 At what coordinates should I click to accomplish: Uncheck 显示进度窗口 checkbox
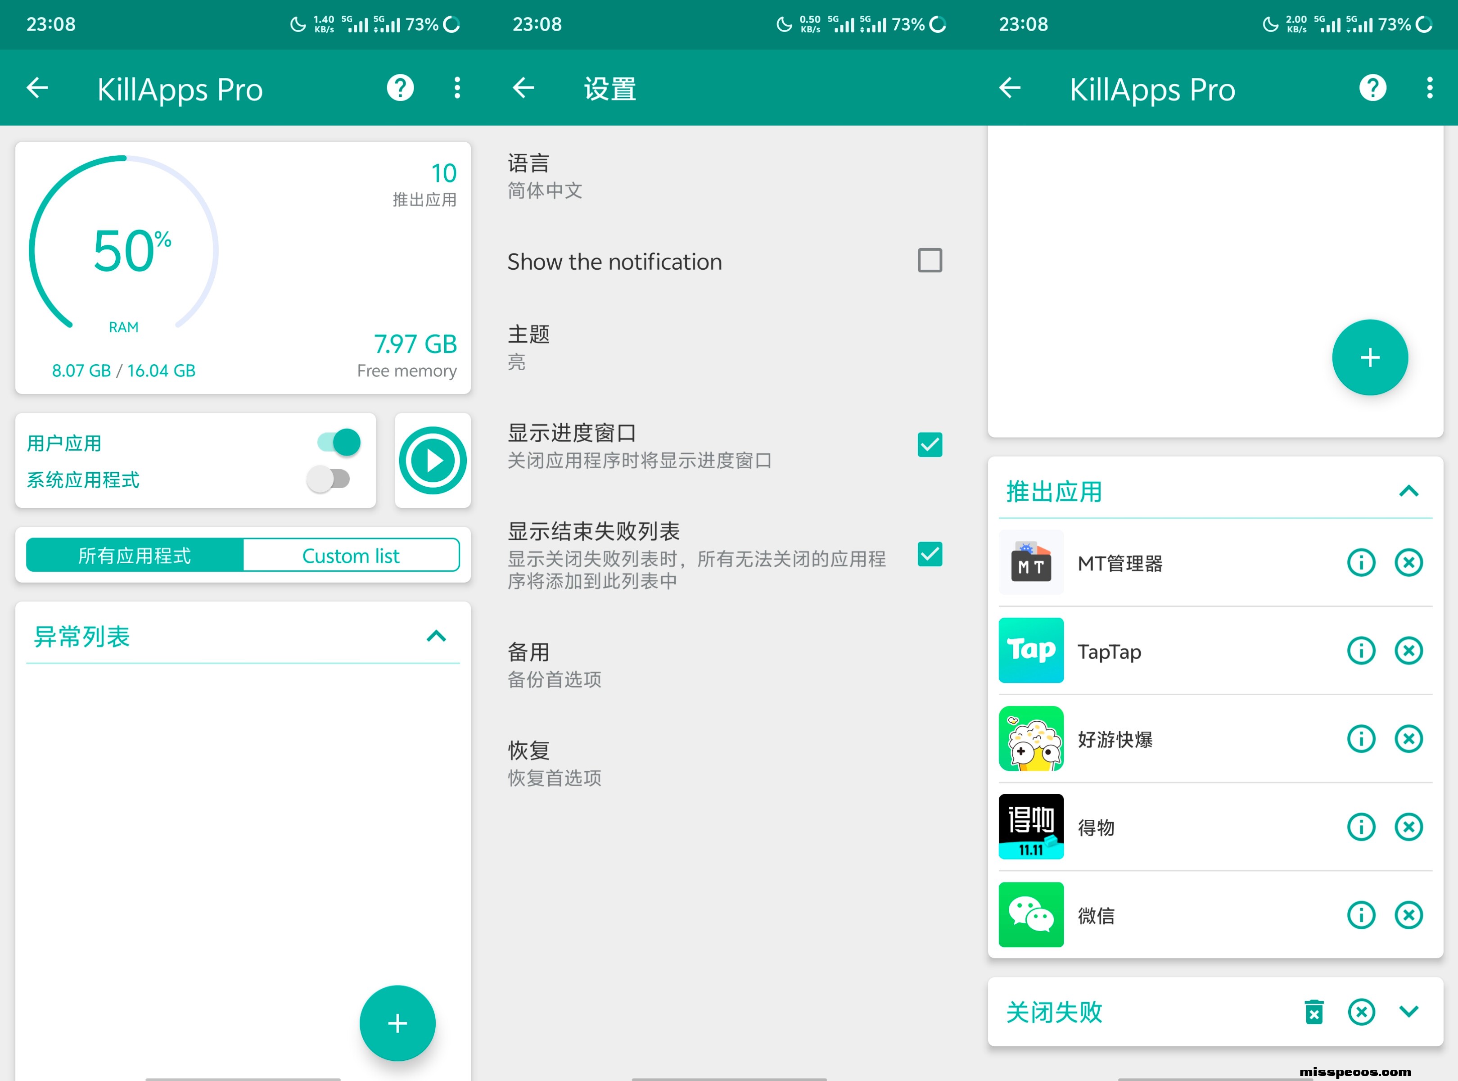tap(929, 445)
